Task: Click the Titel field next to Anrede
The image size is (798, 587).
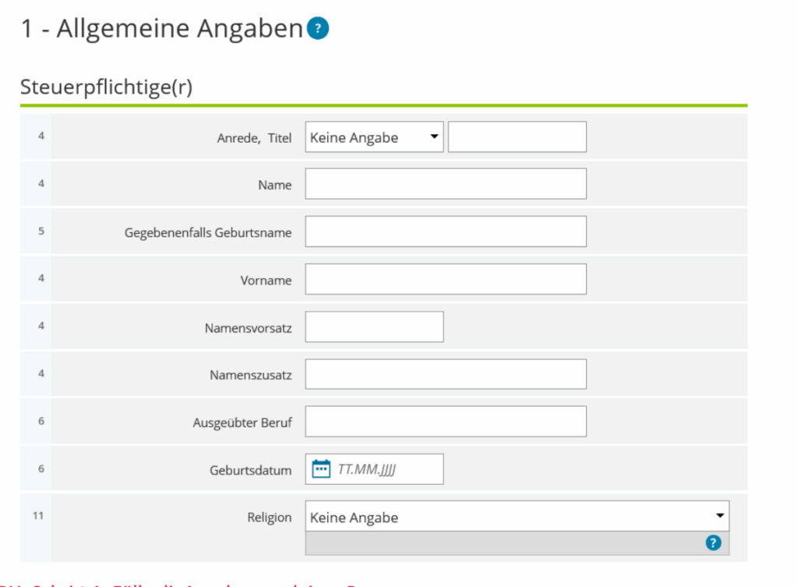Action: coord(517,137)
